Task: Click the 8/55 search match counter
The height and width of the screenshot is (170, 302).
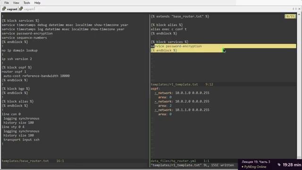Action: coord(290,17)
